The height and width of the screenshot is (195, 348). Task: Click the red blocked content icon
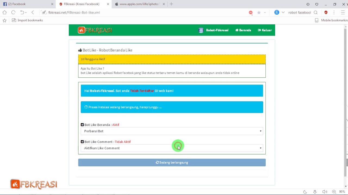[251, 12]
